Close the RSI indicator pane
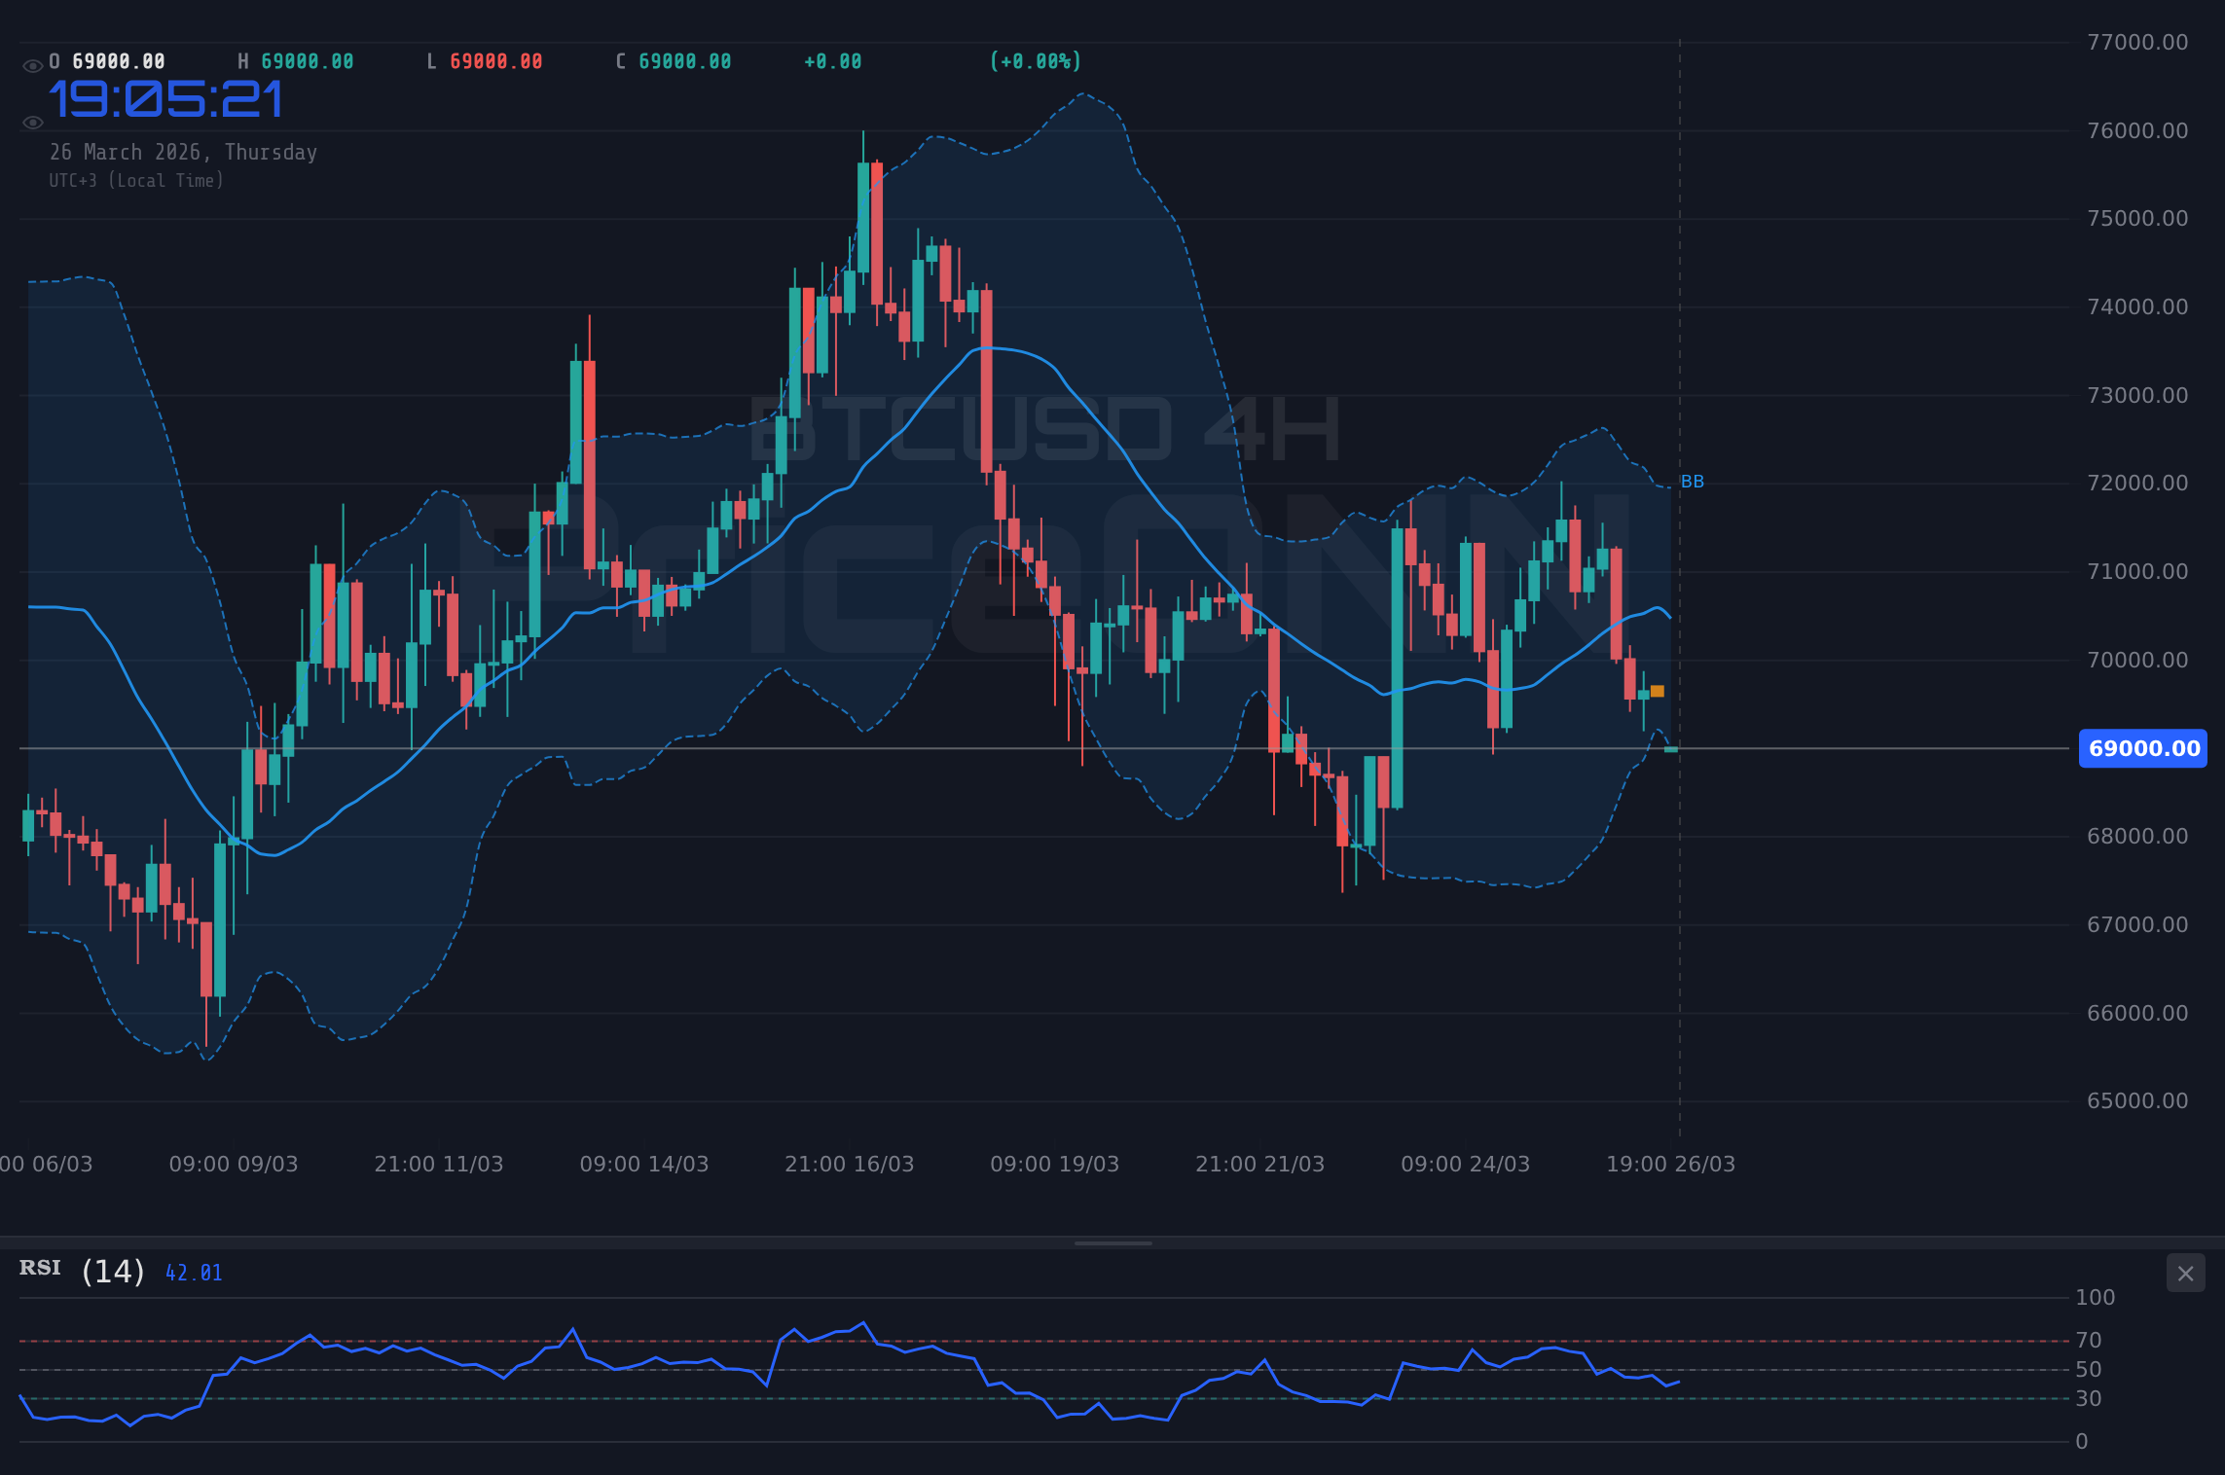Image resolution: width=2225 pixels, height=1475 pixels. click(2185, 1273)
